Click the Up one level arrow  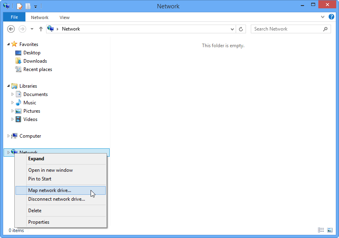[x=41, y=29]
